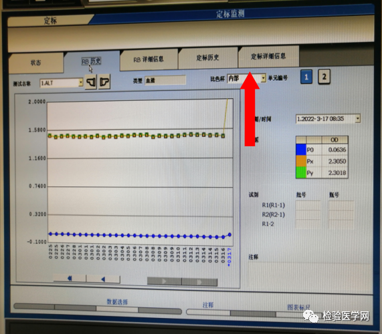Click the blue P0 color swatch
The height and width of the screenshot is (334, 382).
coord(300,150)
